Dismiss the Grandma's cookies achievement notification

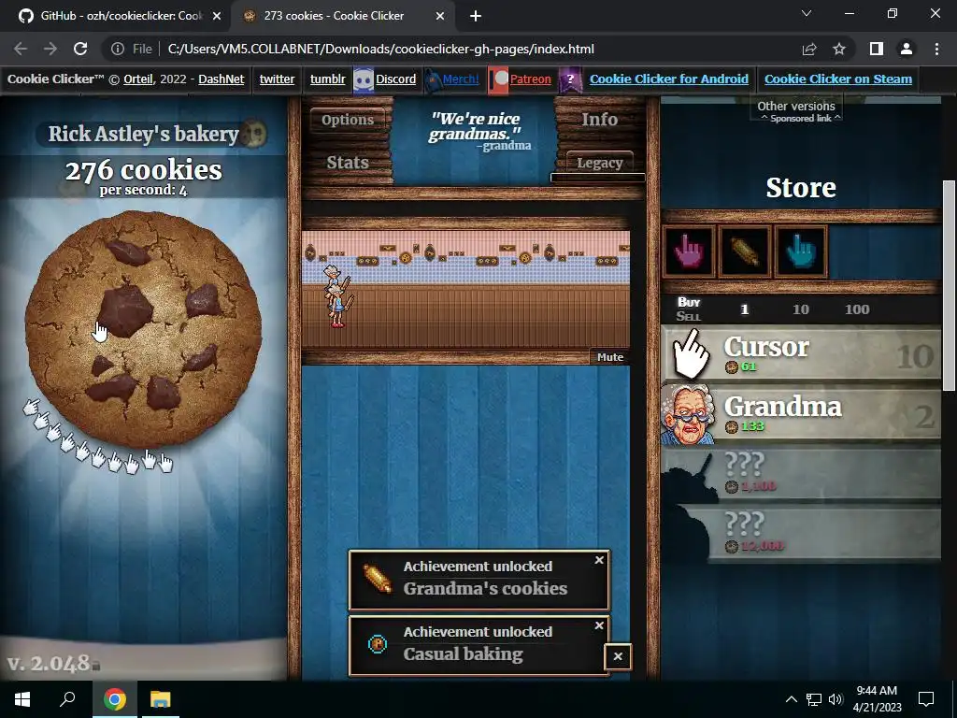click(x=599, y=560)
